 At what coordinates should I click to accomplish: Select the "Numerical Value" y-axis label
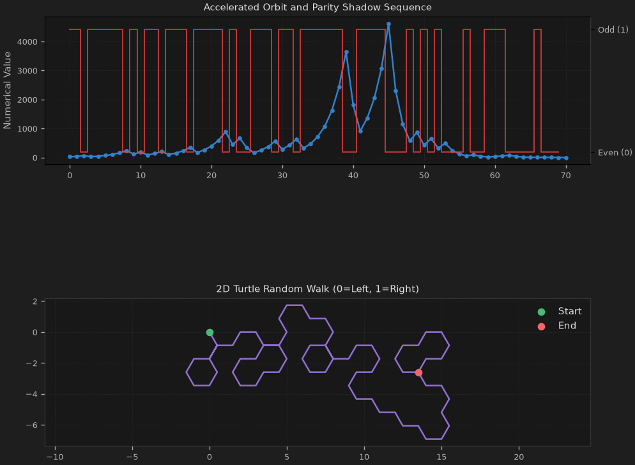[x=7, y=90]
